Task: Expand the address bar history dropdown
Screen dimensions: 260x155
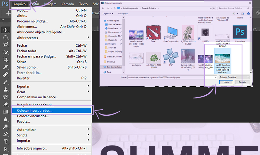Action: [211, 8]
